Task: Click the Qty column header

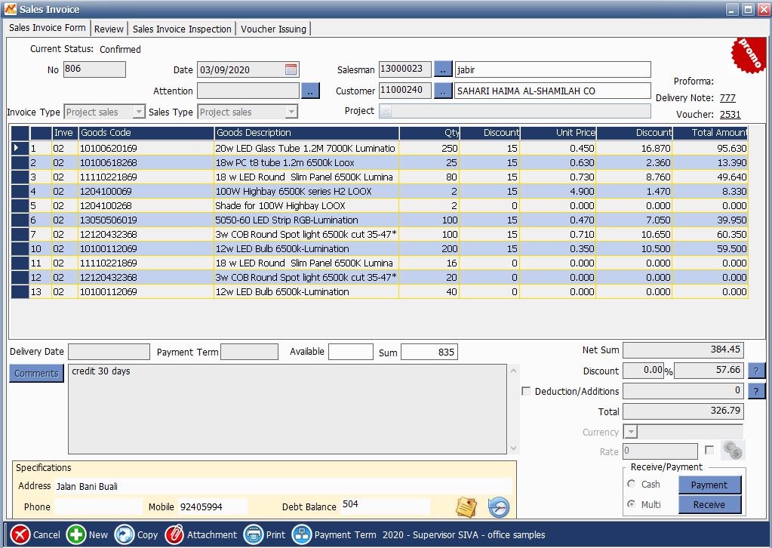Action: (x=430, y=133)
